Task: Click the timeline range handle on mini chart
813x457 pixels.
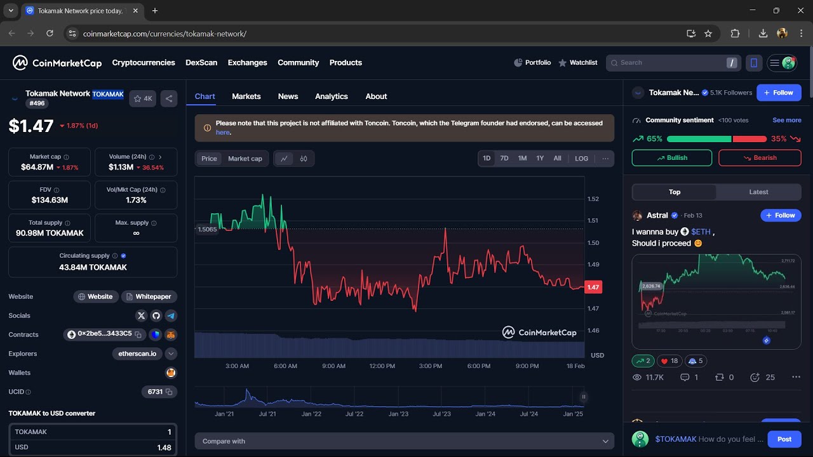Action: click(x=583, y=397)
